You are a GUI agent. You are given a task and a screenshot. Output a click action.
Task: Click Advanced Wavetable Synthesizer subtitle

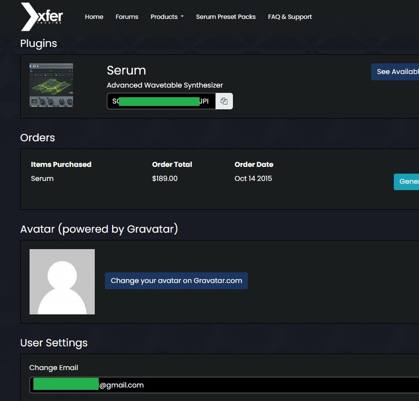pos(165,85)
